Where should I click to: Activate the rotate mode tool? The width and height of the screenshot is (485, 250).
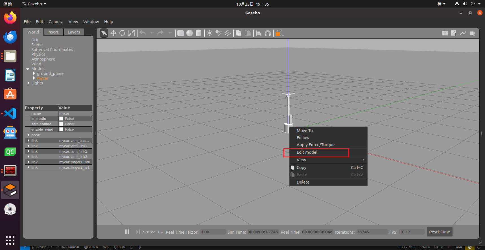pyautogui.click(x=122, y=33)
